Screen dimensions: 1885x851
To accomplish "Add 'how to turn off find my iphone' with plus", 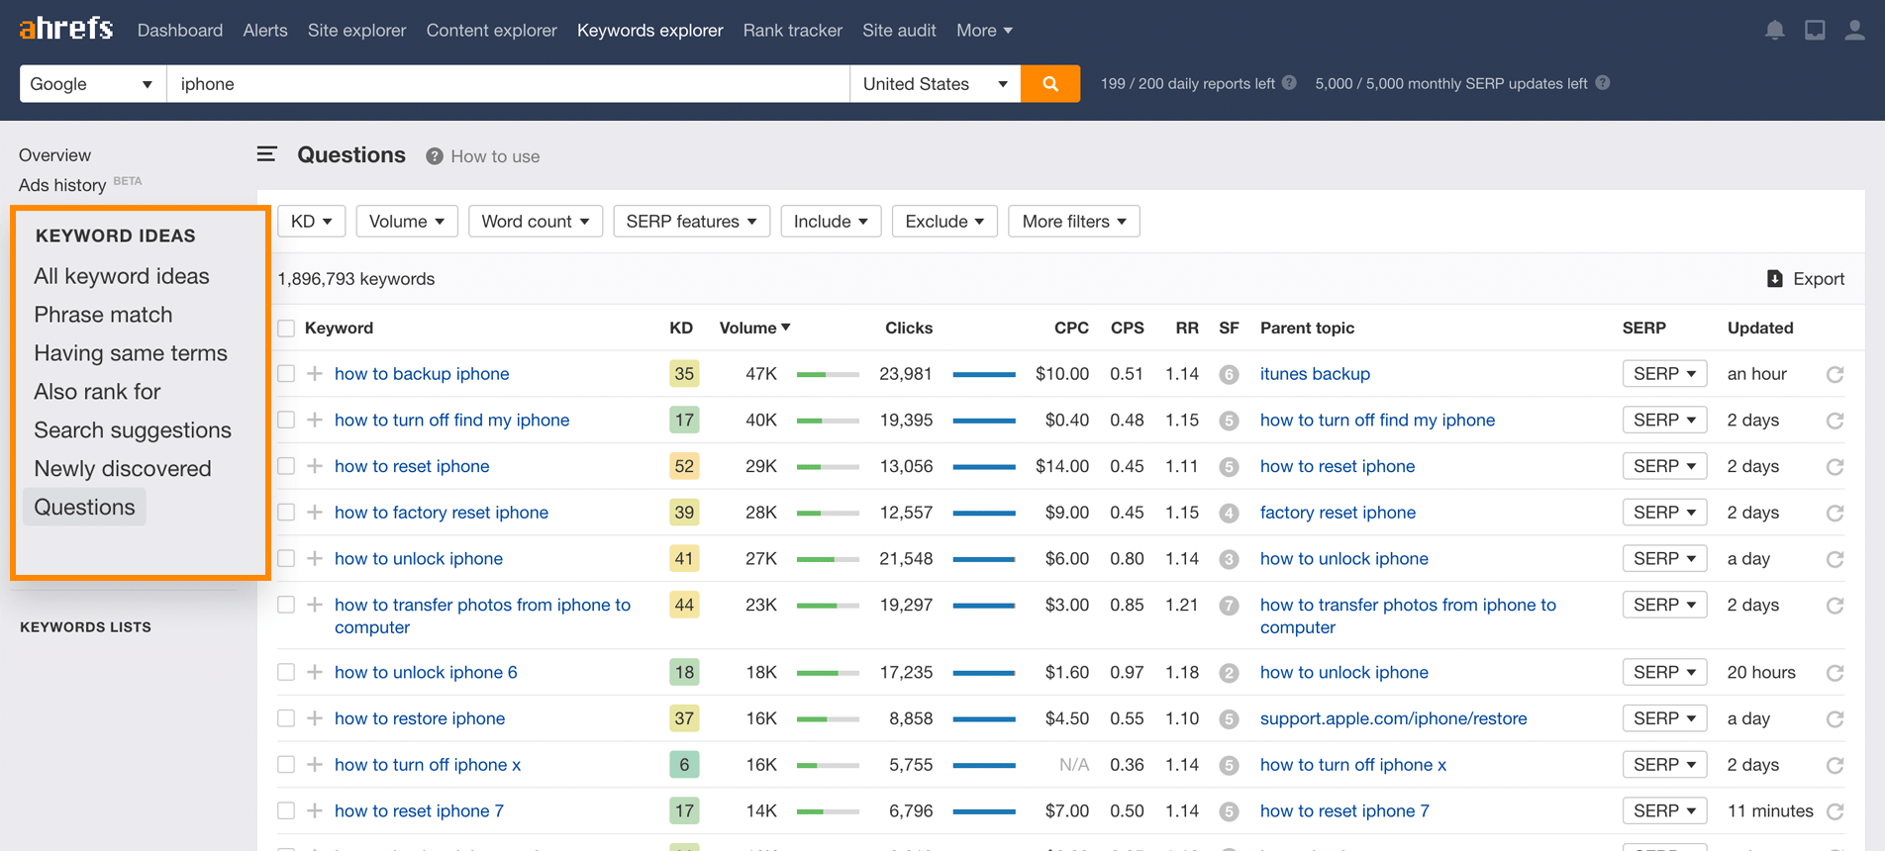I will pyautogui.click(x=315, y=420).
